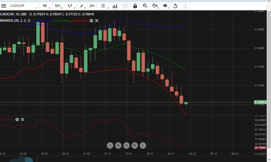Click the undo arrow button
The image size is (271, 162).
click(x=176, y=6)
